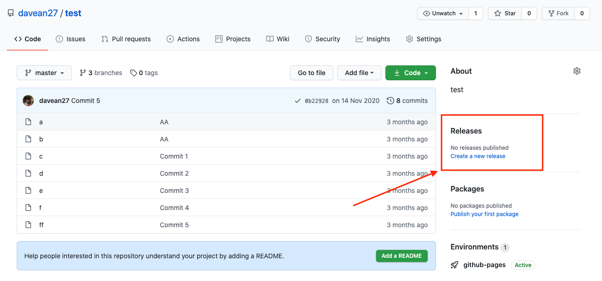Open Commit 5 message in row ff
The width and height of the screenshot is (602, 281).
pyautogui.click(x=174, y=225)
